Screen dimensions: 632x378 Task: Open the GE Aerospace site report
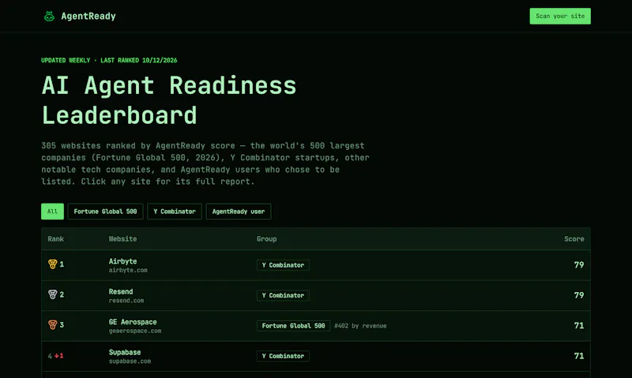[x=133, y=322]
